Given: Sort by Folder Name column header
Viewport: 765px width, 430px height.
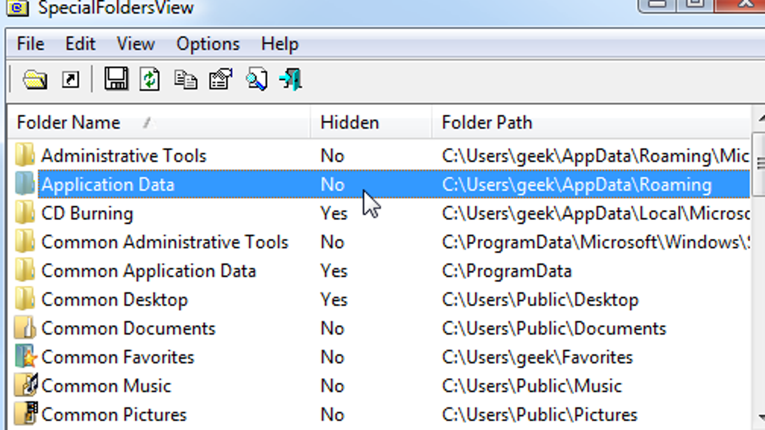Looking at the screenshot, I should click(159, 122).
